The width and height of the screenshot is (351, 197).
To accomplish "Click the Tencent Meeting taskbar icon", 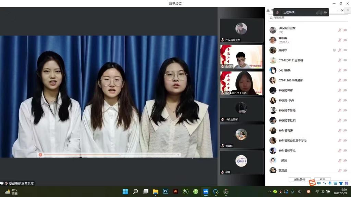I will pyautogui.click(x=206, y=192).
